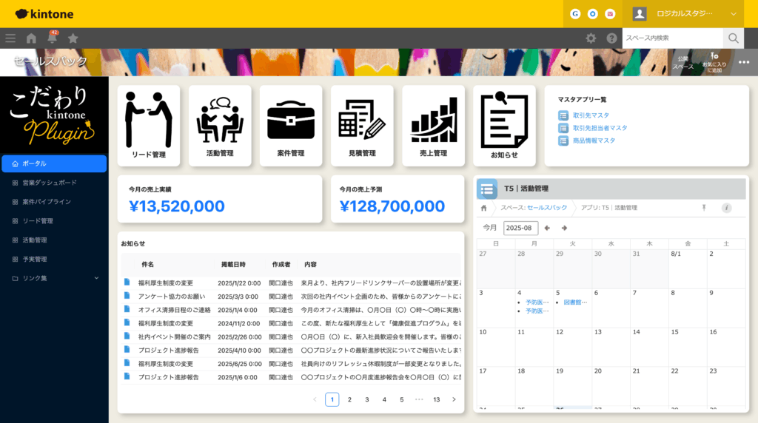Viewport: 758px width, 423px height.
Task: Open the space options ellipsis menu
Action: 743,62
